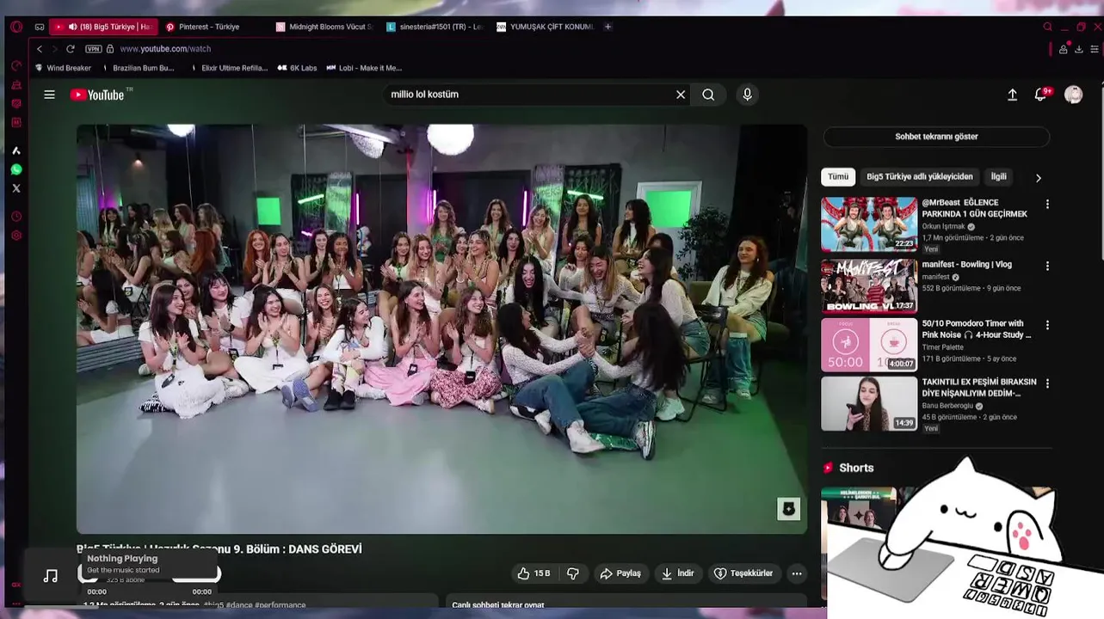Viewport: 1104px width, 619px height.
Task: Open 50/10 Pomodoro Timer thumbnail
Action: pyautogui.click(x=869, y=345)
